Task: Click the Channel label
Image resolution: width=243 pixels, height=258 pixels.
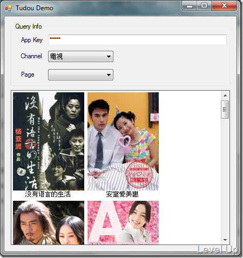Action: [31, 56]
